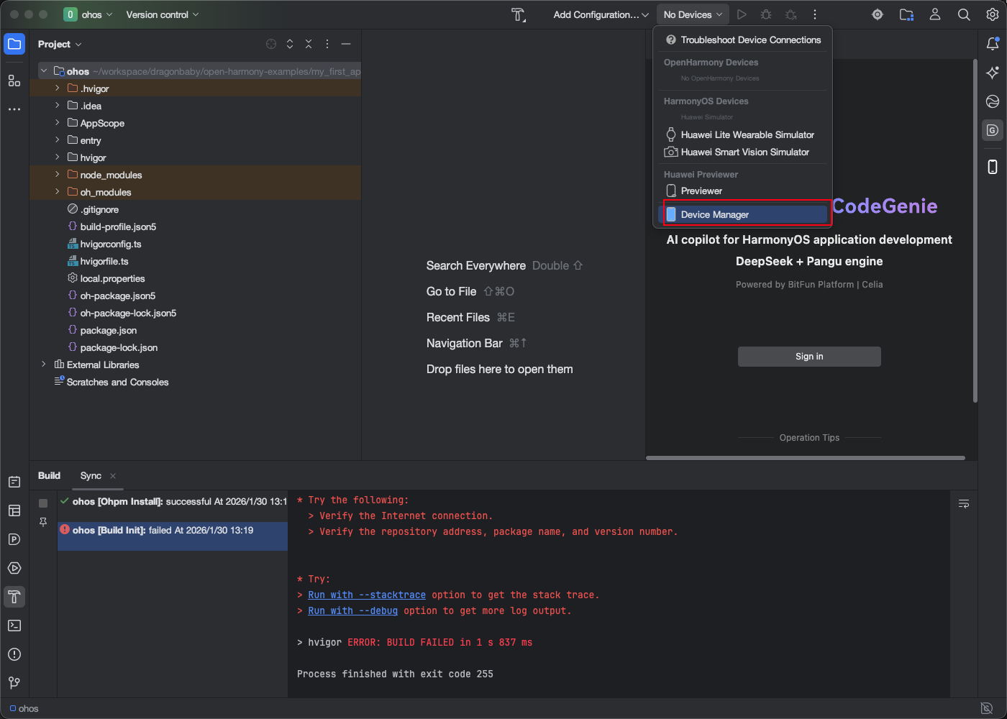Open Project panel options vertical dots
The image size is (1007, 719).
tap(327, 44)
